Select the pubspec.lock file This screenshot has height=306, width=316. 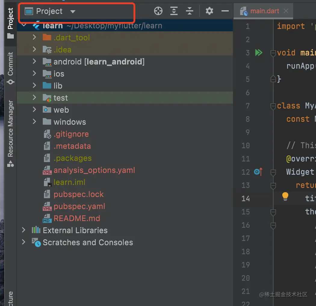click(79, 194)
